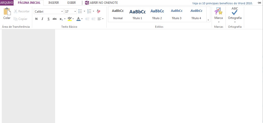
Task: Expand font color options arrow
Action: click(82, 19)
